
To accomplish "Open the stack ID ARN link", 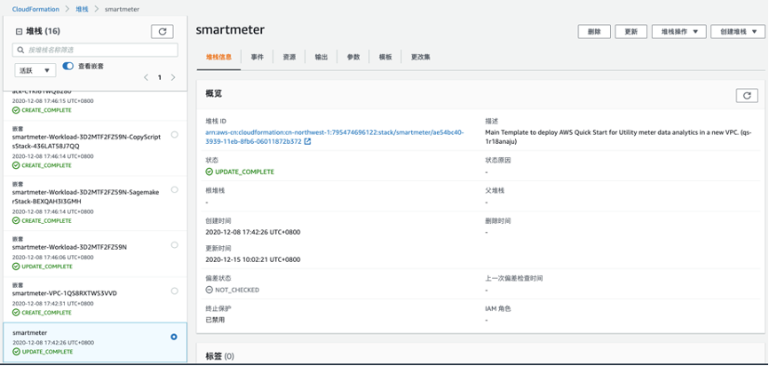I will [x=335, y=137].
